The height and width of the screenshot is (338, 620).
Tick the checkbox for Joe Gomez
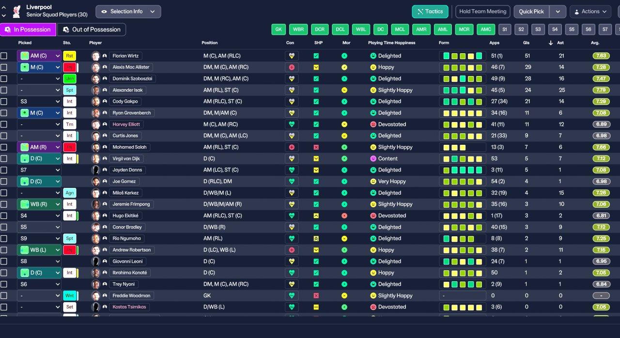click(4, 181)
